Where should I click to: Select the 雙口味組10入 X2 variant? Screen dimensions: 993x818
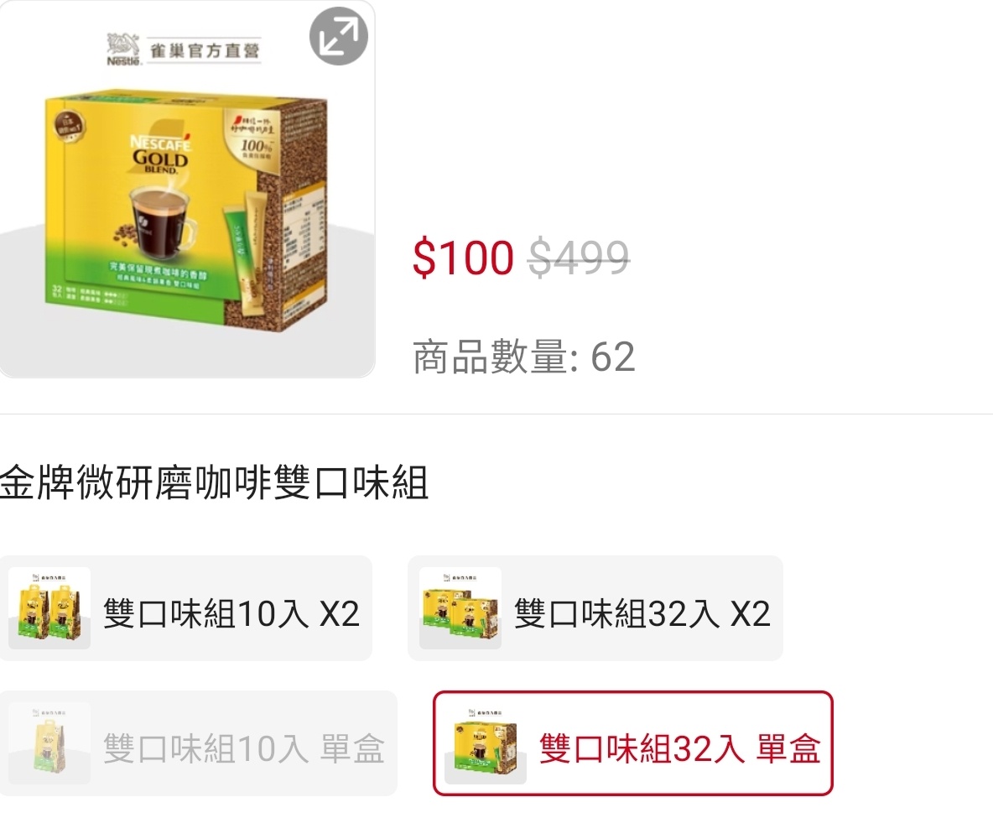tap(185, 608)
